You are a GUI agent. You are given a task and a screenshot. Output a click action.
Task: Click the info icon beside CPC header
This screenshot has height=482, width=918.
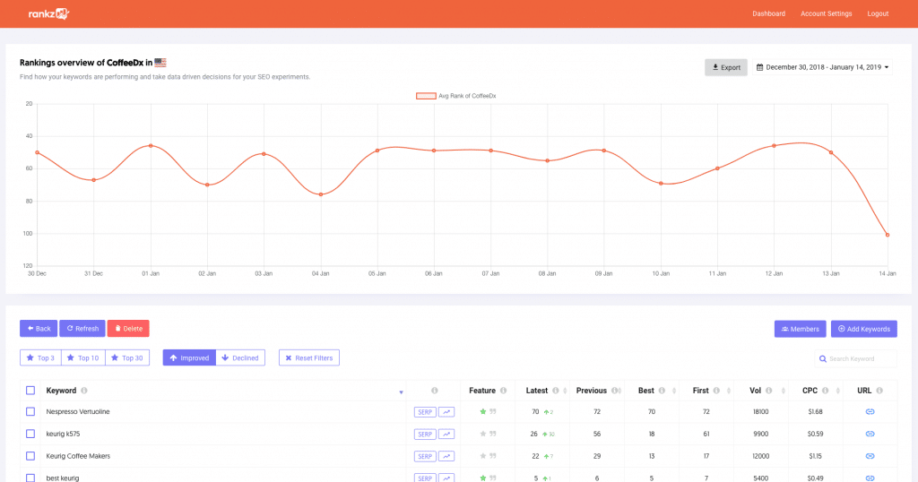tap(825, 391)
